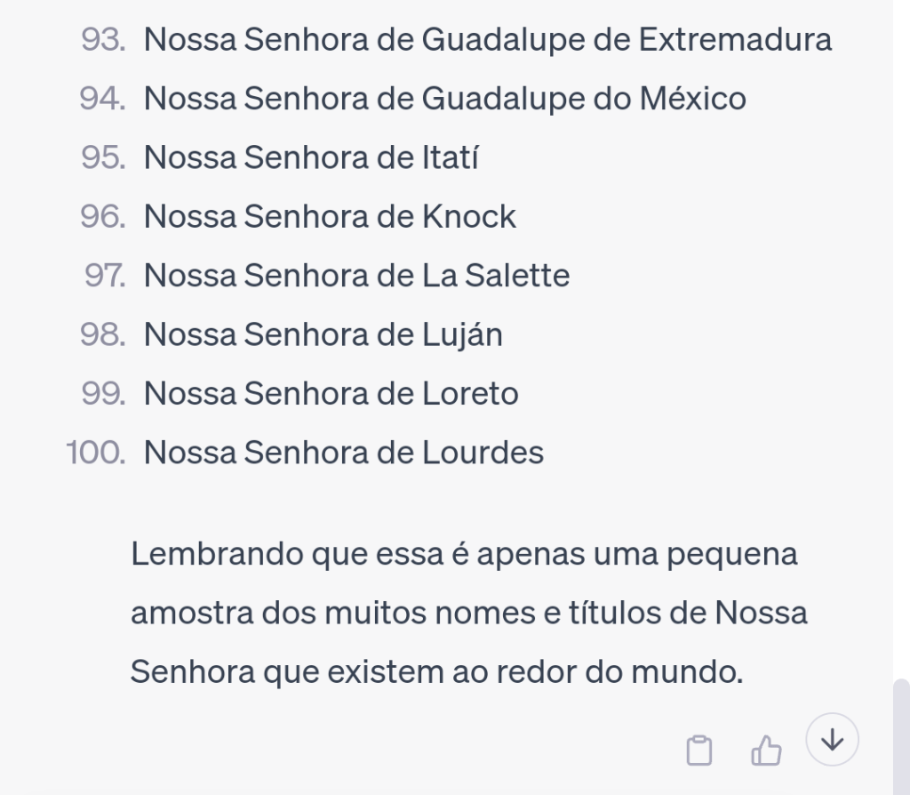Click the Nossa Senhora de Loreto text
The height and width of the screenshot is (795, 910).
[x=331, y=393]
